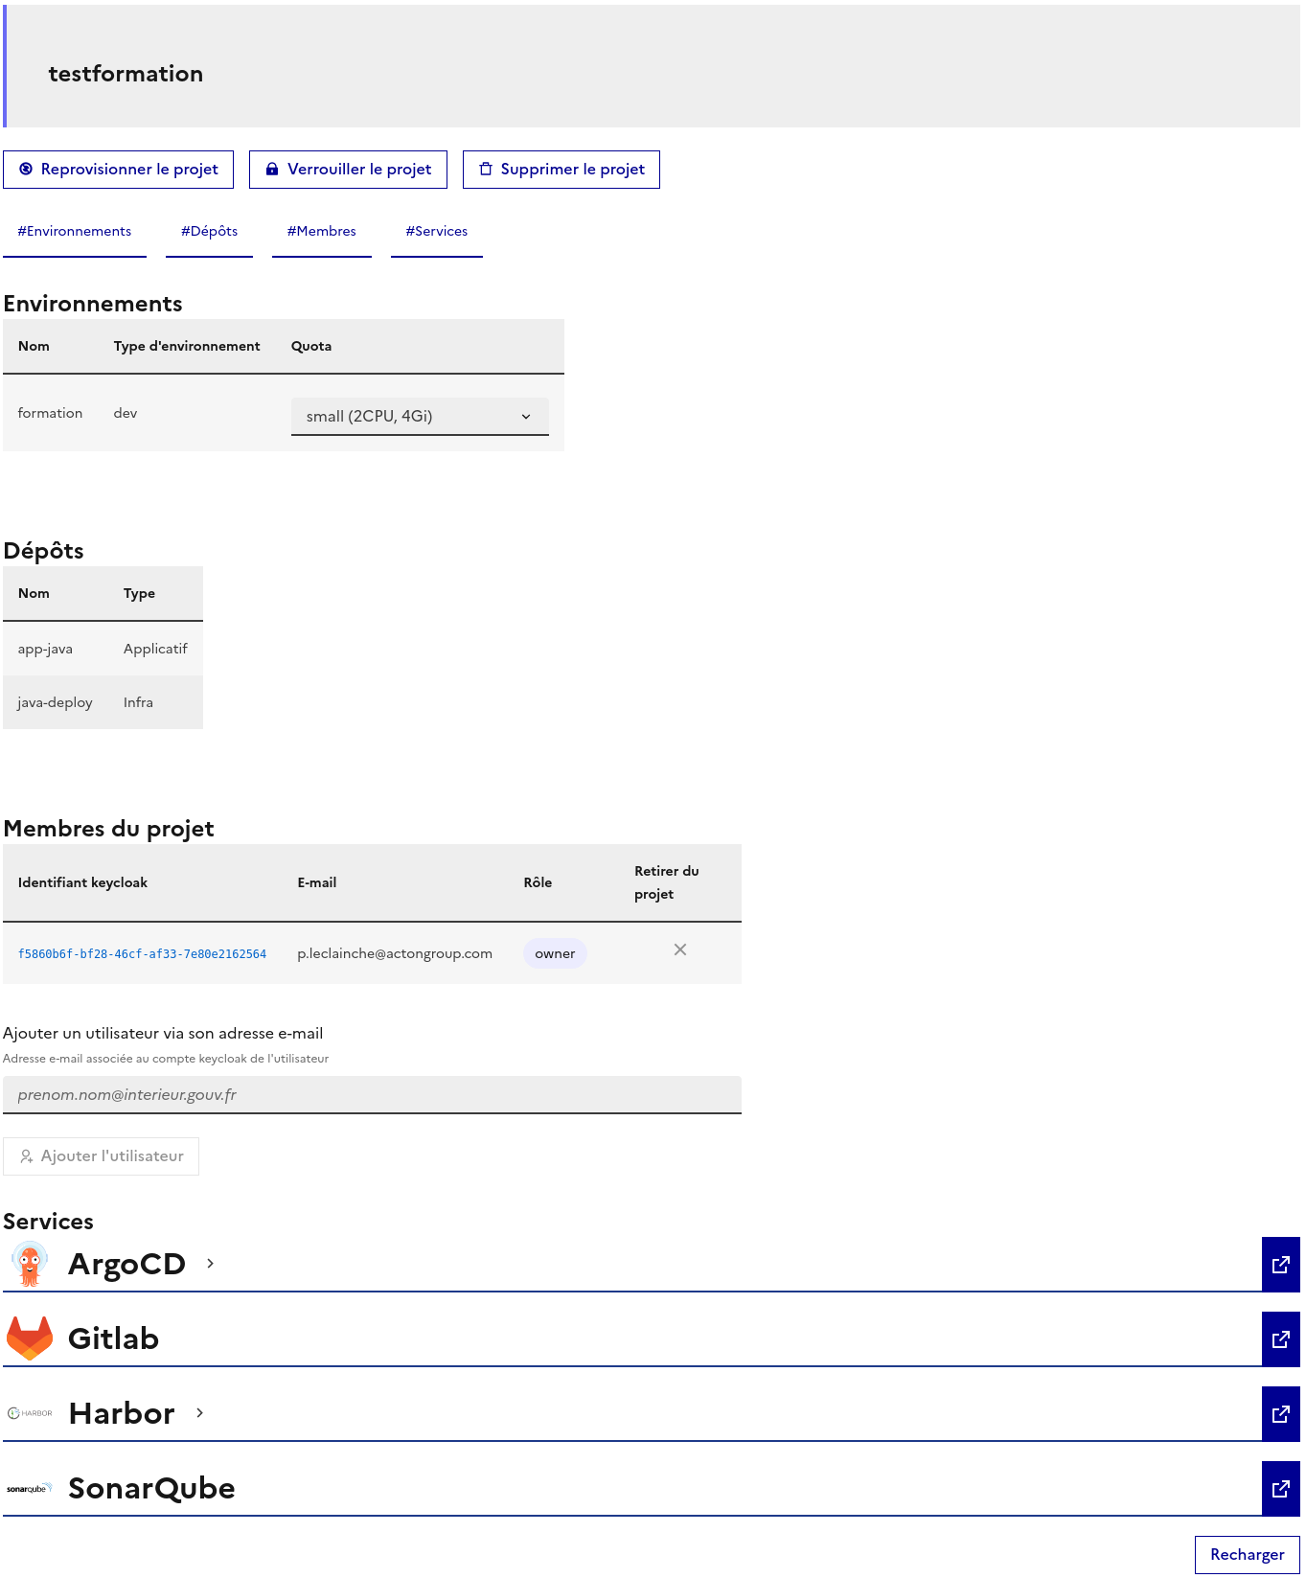The image size is (1306, 1578).
Task: Switch to the #Membres tab
Action: [x=322, y=232]
